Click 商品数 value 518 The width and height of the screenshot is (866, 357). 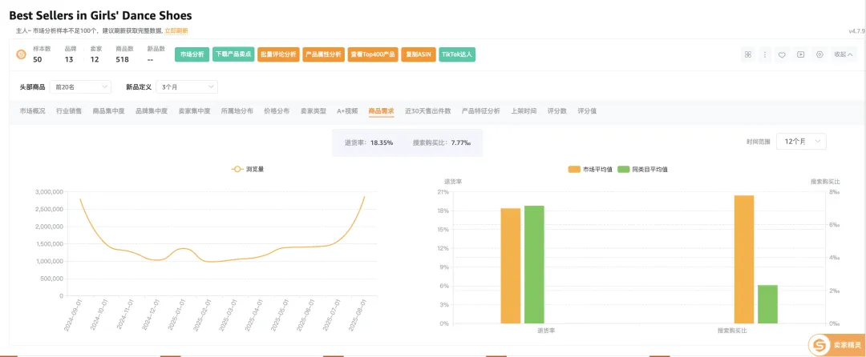[122, 59]
